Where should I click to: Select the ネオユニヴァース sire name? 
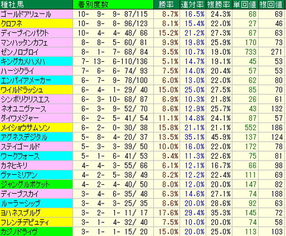(23, 109)
